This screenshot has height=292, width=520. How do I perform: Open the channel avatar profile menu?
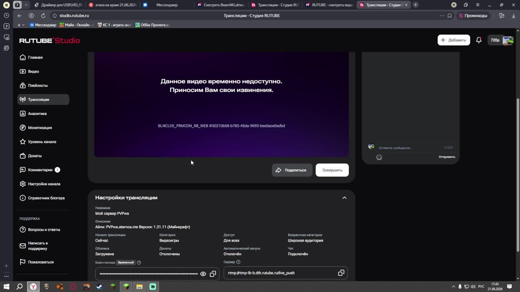tap(508, 40)
